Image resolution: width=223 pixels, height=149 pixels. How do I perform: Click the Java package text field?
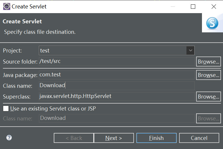pyautogui.click(x=117, y=75)
